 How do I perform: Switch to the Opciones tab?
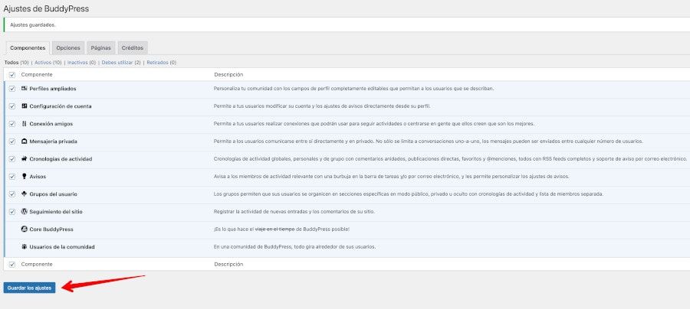pyautogui.click(x=68, y=48)
